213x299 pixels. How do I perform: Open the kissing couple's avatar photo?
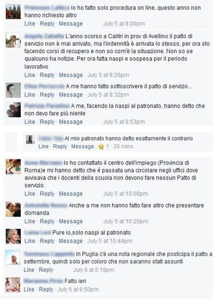pos(13,209)
